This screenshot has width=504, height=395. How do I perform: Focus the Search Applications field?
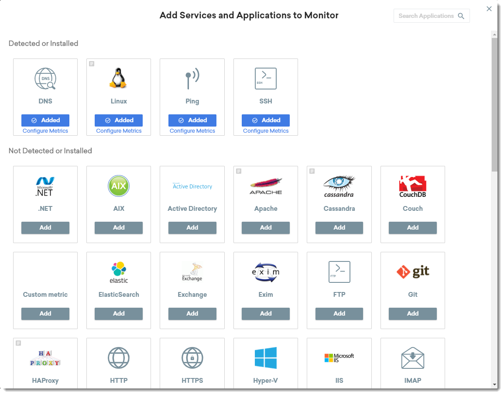[x=432, y=16]
